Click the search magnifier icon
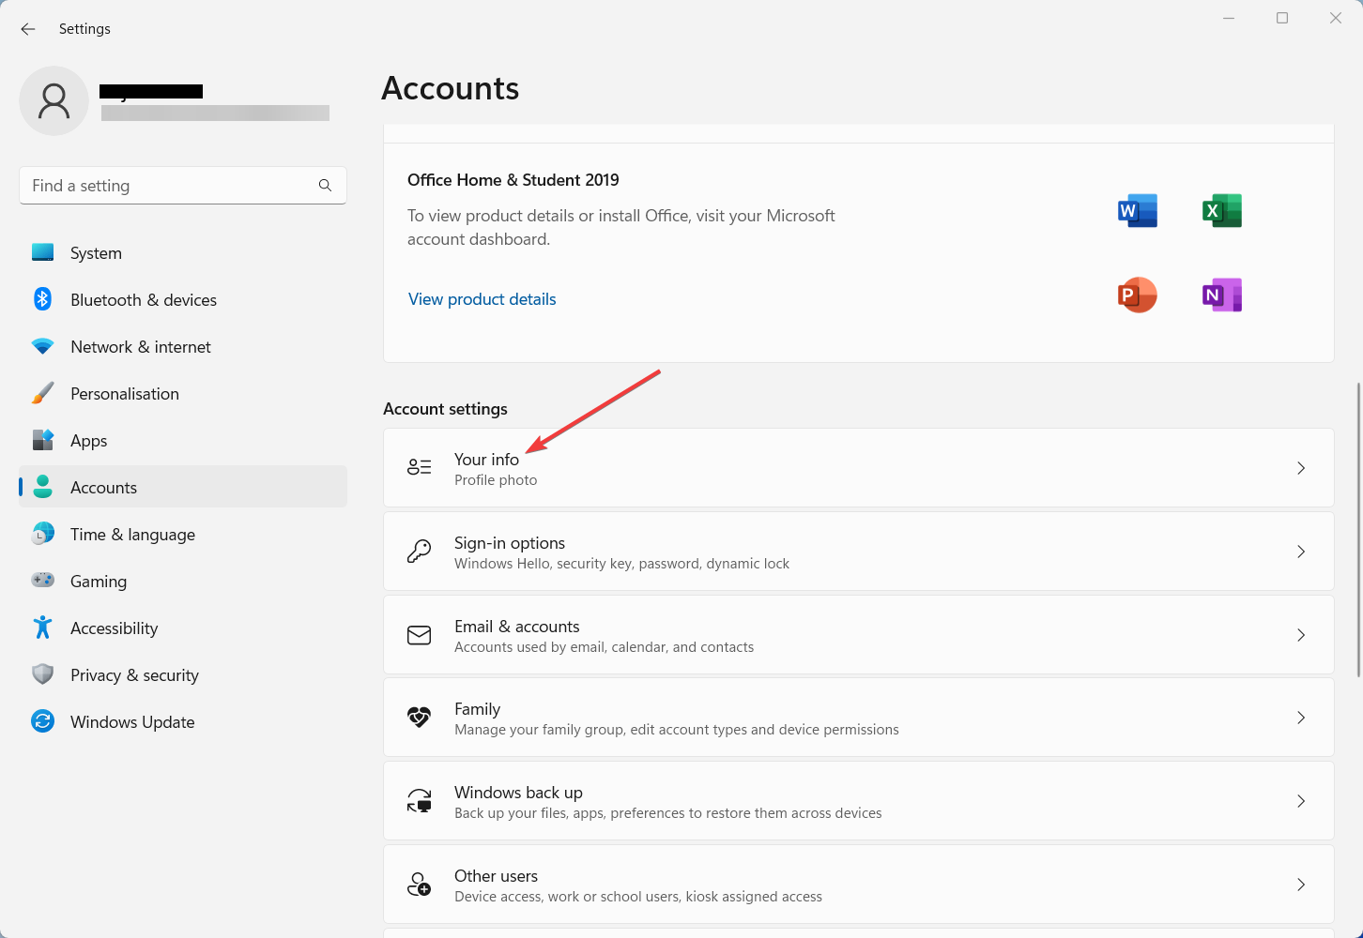 tap(325, 186)
